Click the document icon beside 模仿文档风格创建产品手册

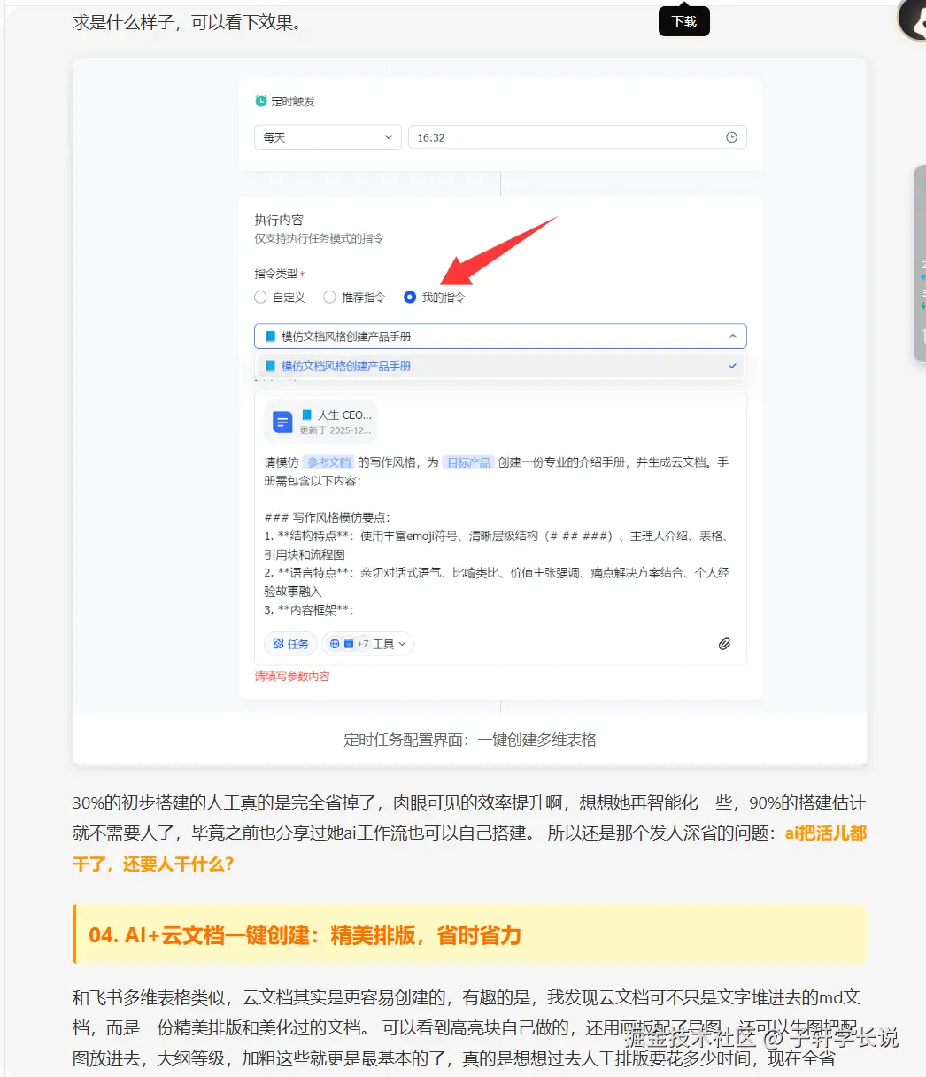[267, 336]
